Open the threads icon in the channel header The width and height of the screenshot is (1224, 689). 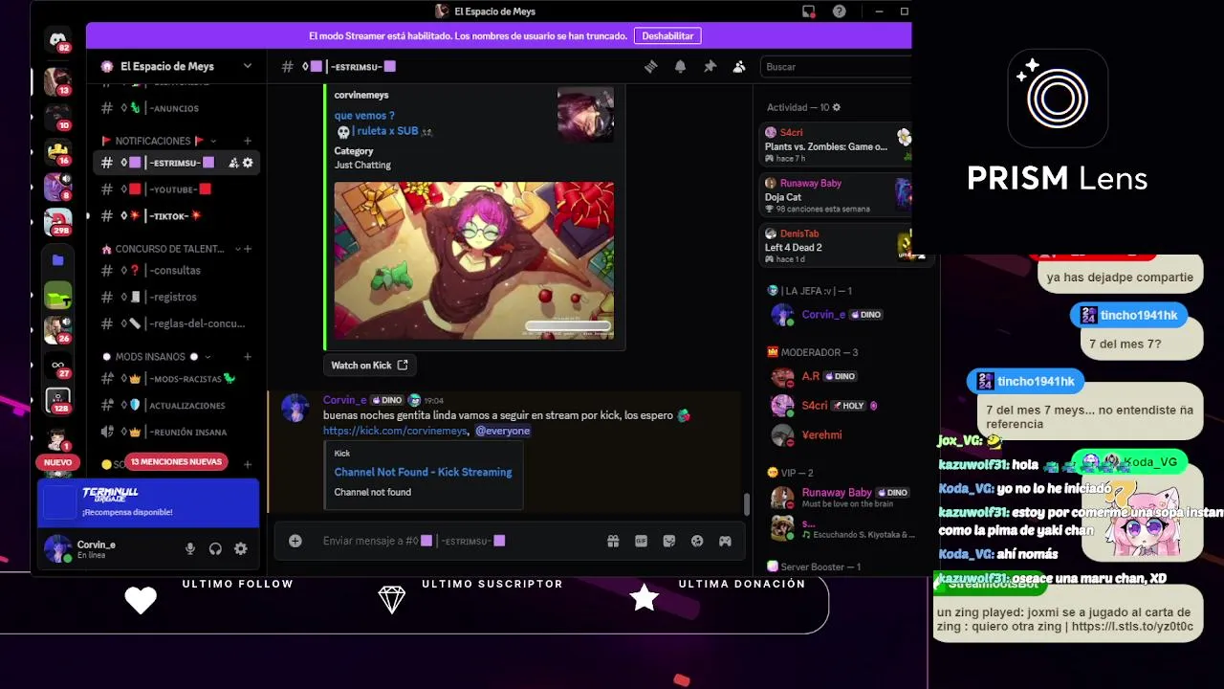click(651, 67)
